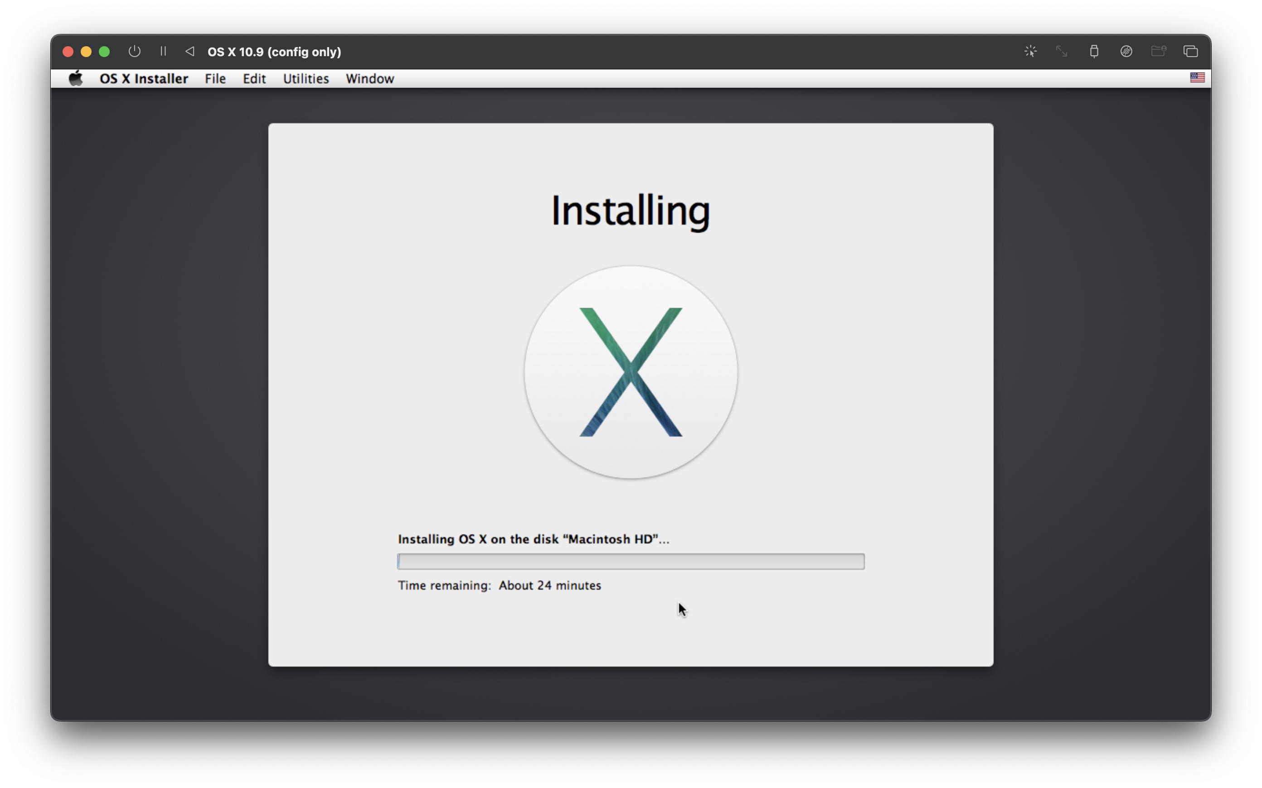Open the Window menu
The image size is (1262, 788).
tap(370, 79)
